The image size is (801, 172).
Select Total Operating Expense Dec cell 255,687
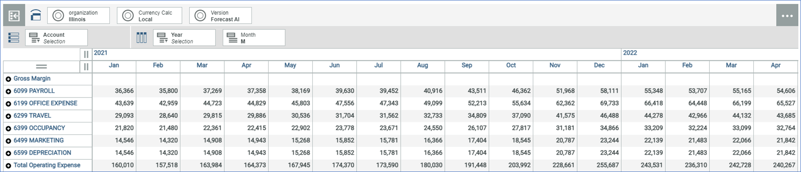(x=599, y=165)
